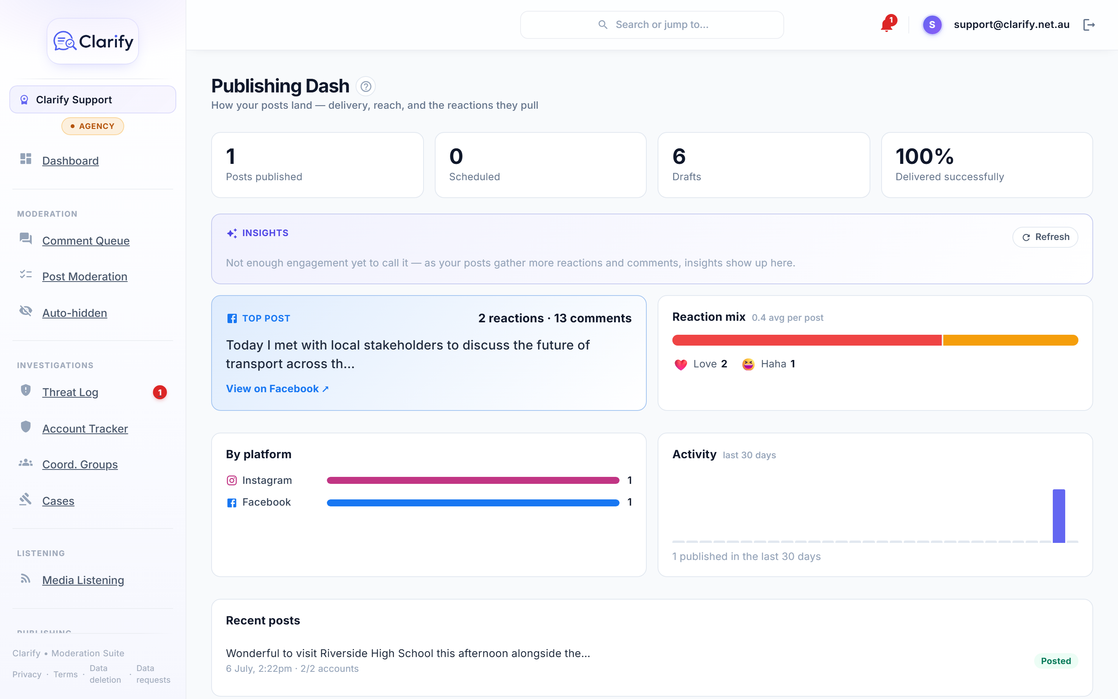Click the logout icon
1118x699 pixels.
click(1089, 24)
